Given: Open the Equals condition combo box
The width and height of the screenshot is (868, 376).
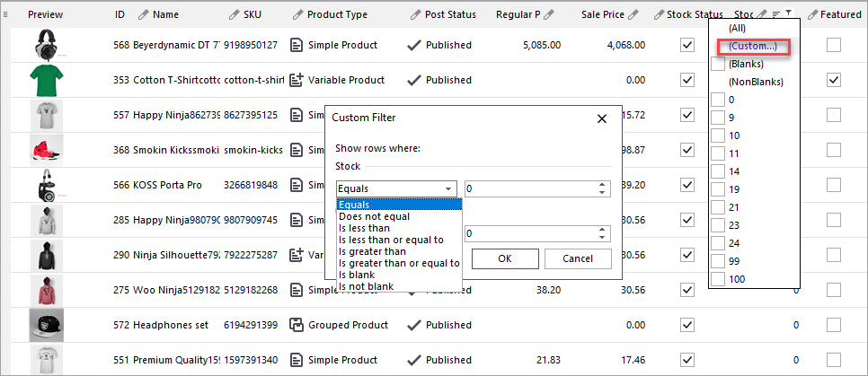Looking at the screenshot, I should 396,188.
